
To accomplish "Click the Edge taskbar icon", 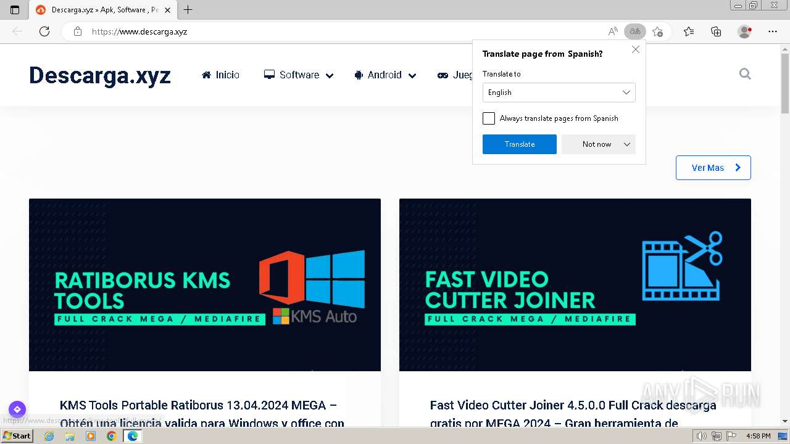I will 132,436.
